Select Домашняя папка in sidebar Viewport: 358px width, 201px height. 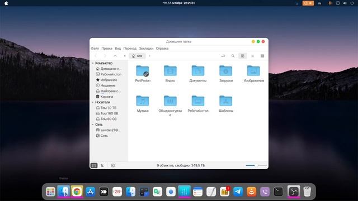pyautogui.click(x=109, y=69)
